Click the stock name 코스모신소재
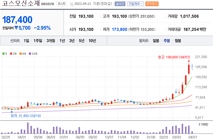 [x=21, y=3]
